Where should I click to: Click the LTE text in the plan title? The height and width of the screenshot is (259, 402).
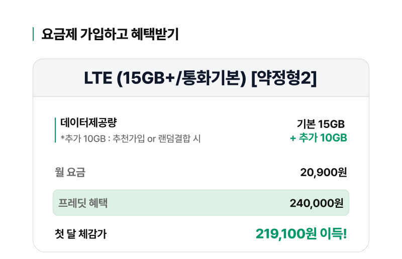tap(98, 78)
